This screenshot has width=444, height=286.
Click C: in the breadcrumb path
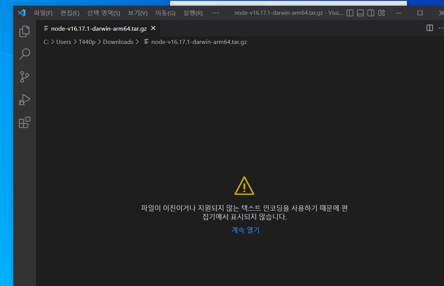click(46, 42)
